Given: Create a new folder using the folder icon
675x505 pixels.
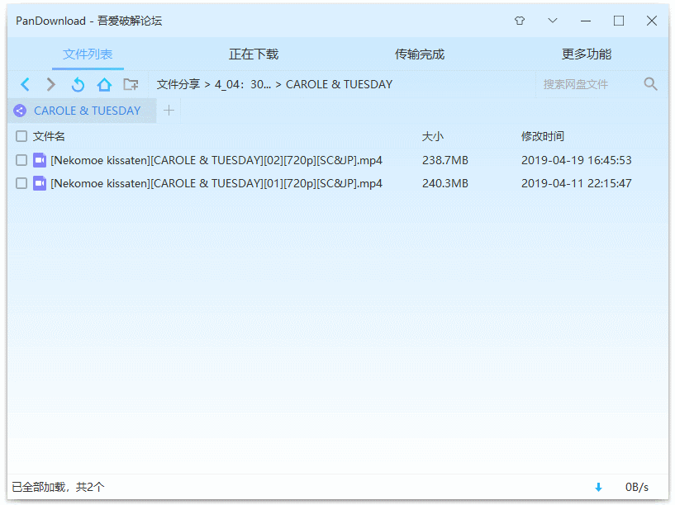Looking at the screenshot, I should coord(131,83).
